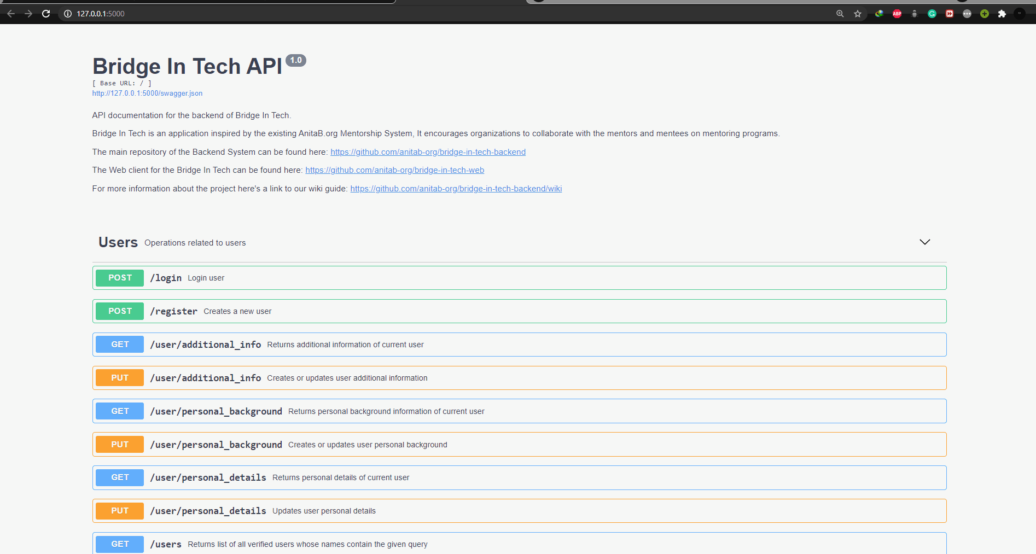
Task: Open the bridge-in-tech-web GitHub link
Action: 394,170
